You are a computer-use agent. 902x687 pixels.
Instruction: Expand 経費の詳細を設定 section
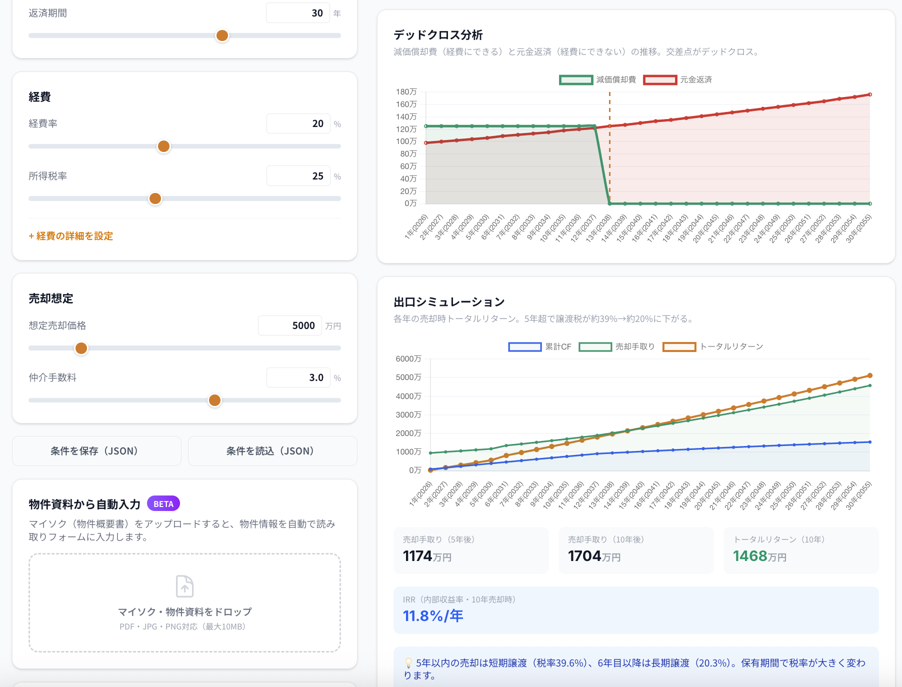coord(70,236)
